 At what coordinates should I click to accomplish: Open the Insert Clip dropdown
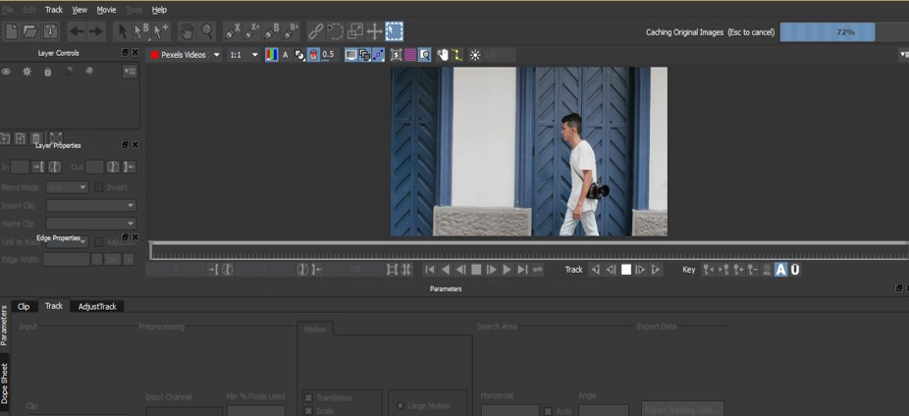click(x=90, y=205)
